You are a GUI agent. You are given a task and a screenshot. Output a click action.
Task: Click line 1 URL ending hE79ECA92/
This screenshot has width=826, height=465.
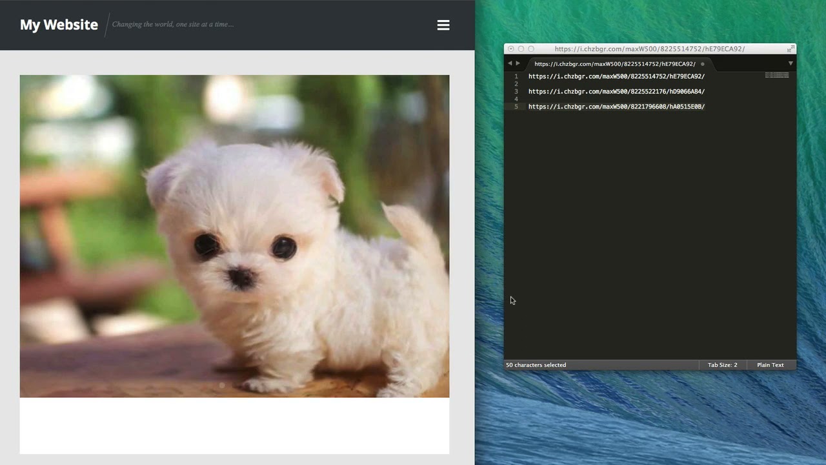(x=616, y=76)
